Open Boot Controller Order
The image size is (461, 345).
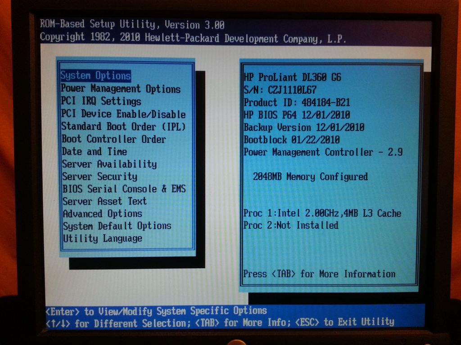click(x=114, y=139)
